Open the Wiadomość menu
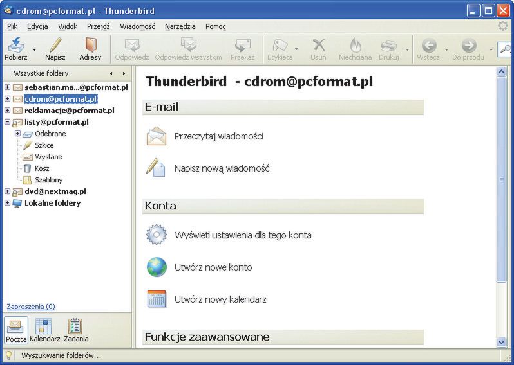This screenshot has height=365, width=514. tap(137, 26)
